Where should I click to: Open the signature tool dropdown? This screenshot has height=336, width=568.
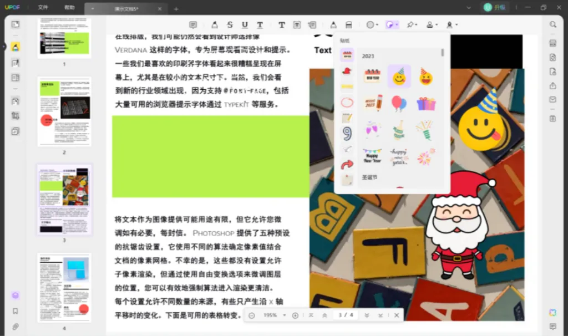pos(452,24)
